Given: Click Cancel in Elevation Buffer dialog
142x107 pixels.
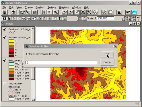Looking at the screenshot, I should click(x=107, y=62).
